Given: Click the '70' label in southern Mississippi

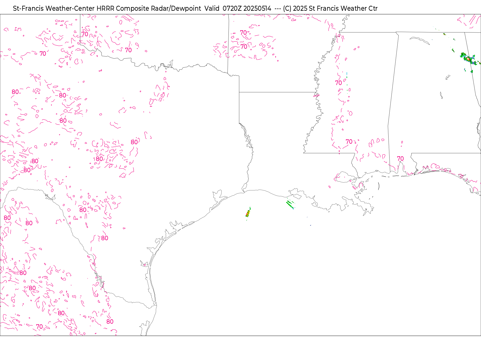Looking at the screenshot, I should pyautogui.click(x=349, y=142).
